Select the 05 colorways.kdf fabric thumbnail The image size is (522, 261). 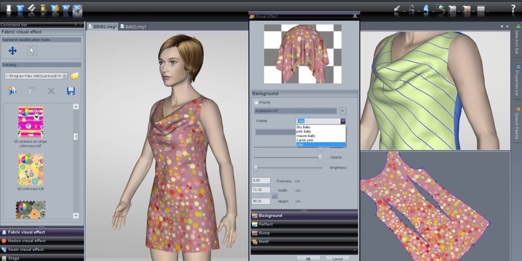click(x=30, y=170)
